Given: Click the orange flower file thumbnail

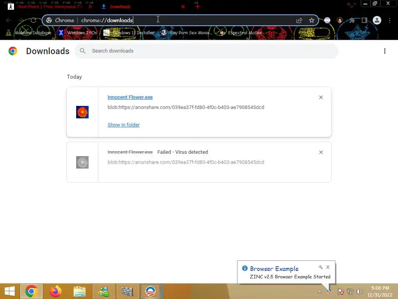Looking at the screenshot, I should pyautogui.click(x=82, y=112).
